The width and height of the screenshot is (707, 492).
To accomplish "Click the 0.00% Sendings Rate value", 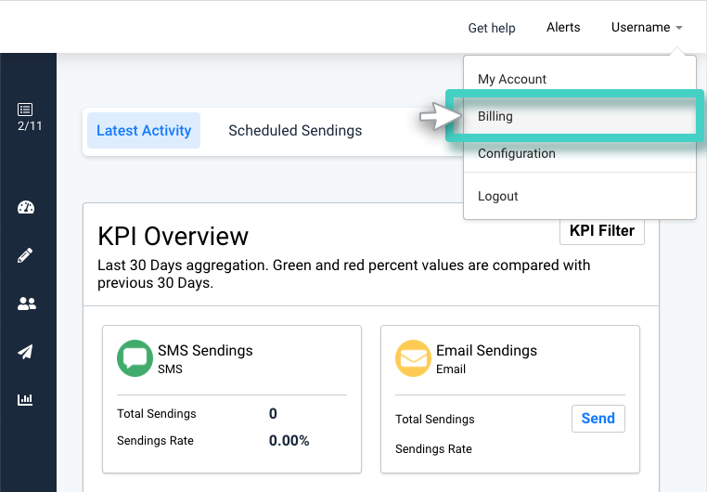I will [289, 441].
